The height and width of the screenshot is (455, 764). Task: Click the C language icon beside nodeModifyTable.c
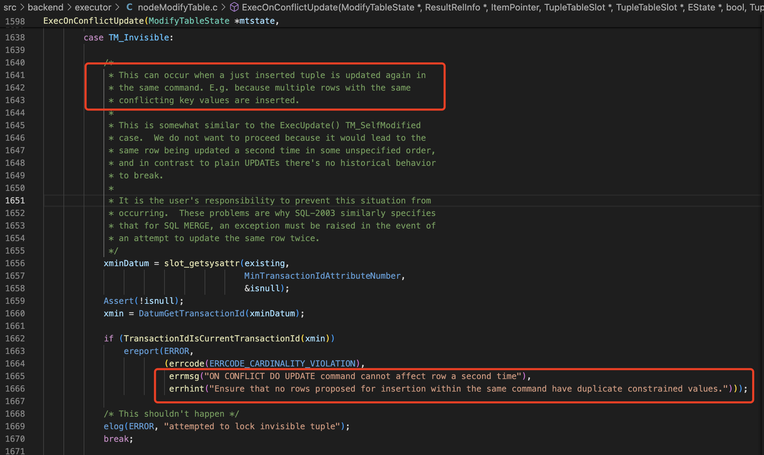coord(129,7)
